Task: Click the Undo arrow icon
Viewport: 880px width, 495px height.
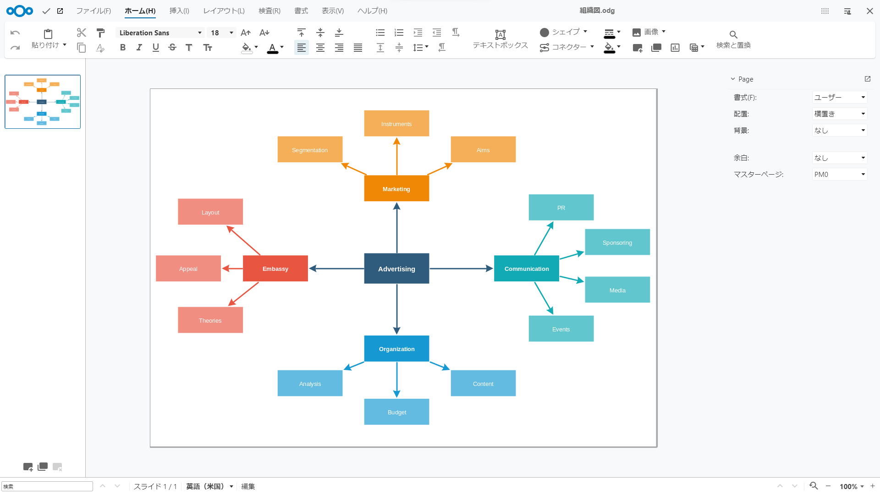Action: pos(15,33)
